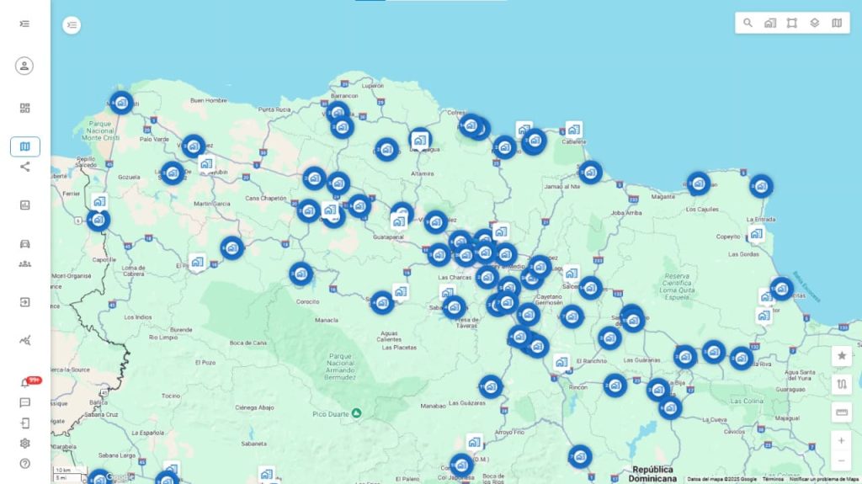Image resolution: width=862 pixels, height=484 pixels.
Task: Select the map view sidebar icon
Action: pos(24,146)
